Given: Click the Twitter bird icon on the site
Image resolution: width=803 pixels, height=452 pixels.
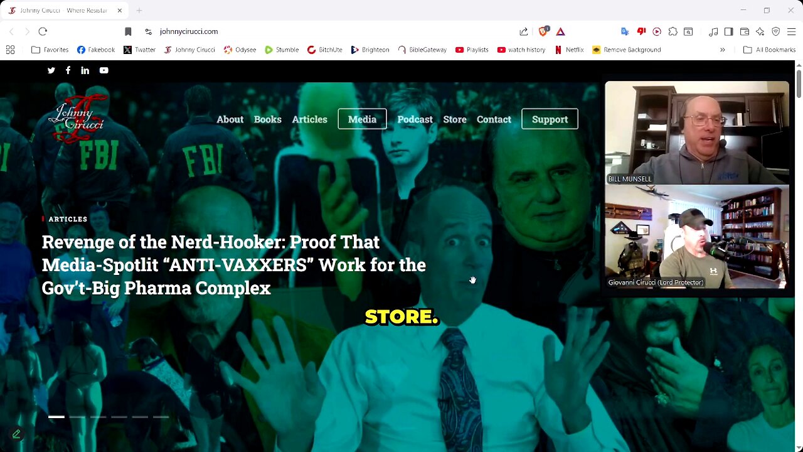Looking at the screenshot, I should [51, 70].
